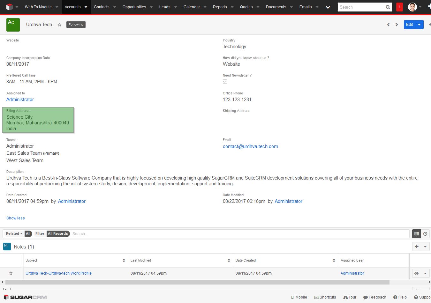Image resolution: width=431 pixels, height=303 pixels.
Task: Open the Contacts module tab
Action: [102, 7]
